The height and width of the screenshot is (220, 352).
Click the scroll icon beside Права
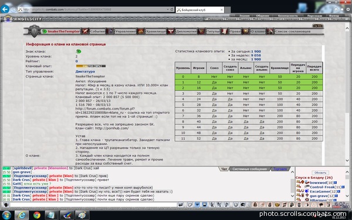[224, 31]
